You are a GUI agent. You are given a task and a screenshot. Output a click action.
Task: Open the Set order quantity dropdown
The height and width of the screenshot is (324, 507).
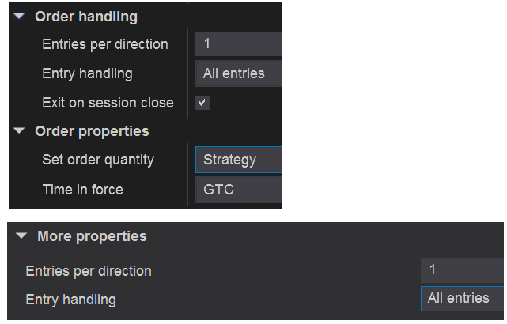[x=239, y=160]
